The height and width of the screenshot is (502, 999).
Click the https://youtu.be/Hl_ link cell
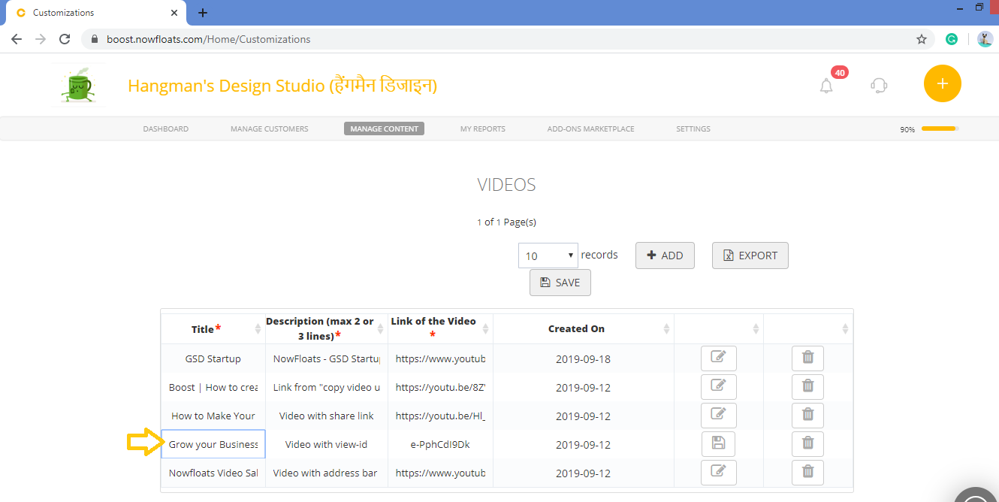pos(440,416)
